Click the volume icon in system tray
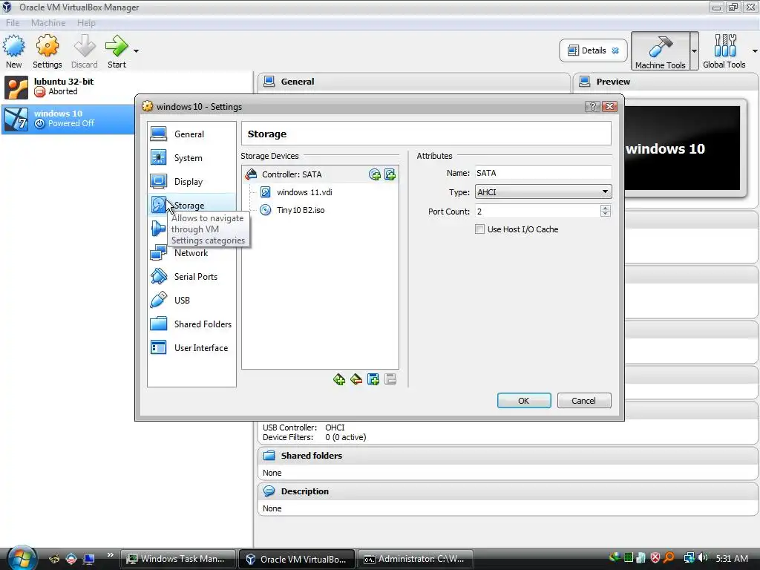 [x=702, y=558]
